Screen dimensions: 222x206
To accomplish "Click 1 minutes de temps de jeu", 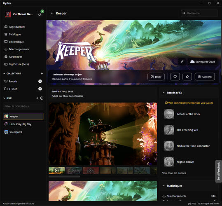I will (67, 75).
